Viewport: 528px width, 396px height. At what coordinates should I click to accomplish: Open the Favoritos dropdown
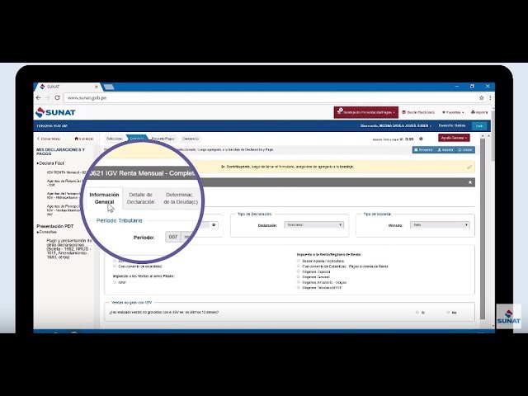point(453,112)
